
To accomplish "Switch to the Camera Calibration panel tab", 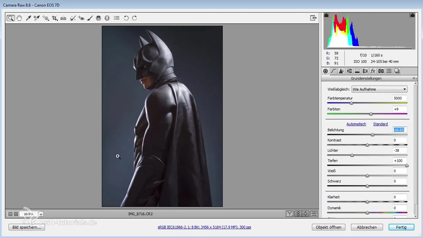I will pos(381,71).
